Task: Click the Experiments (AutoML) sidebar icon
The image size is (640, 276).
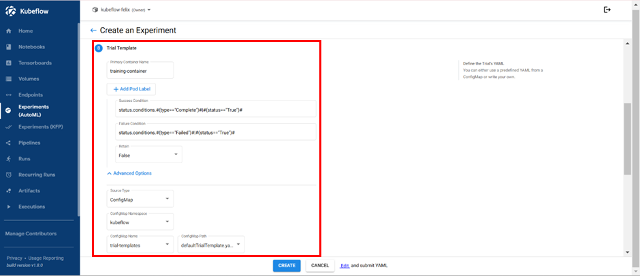Action: tap(9, 111)
